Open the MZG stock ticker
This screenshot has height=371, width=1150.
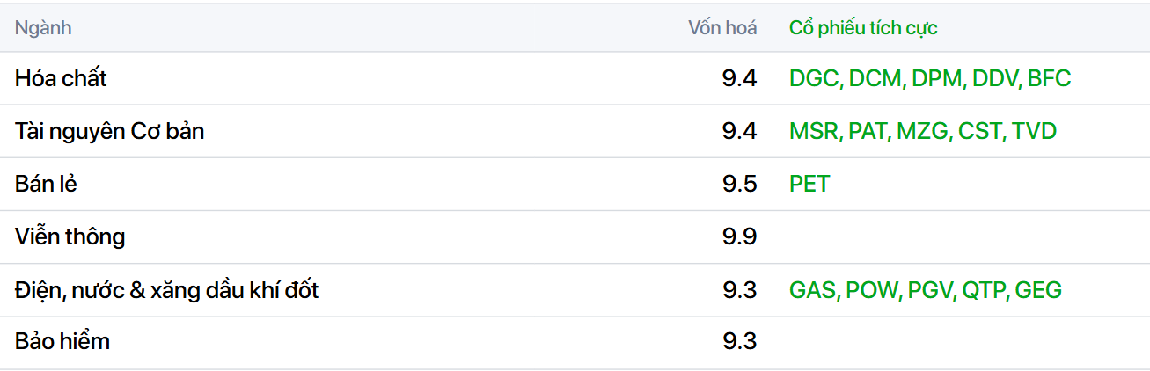coord(923,131)
